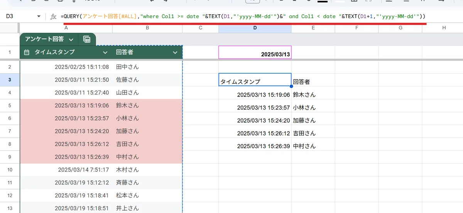Click cell 2025/03/19 15:12:12
Screen dimensions: 463x213
66,183
